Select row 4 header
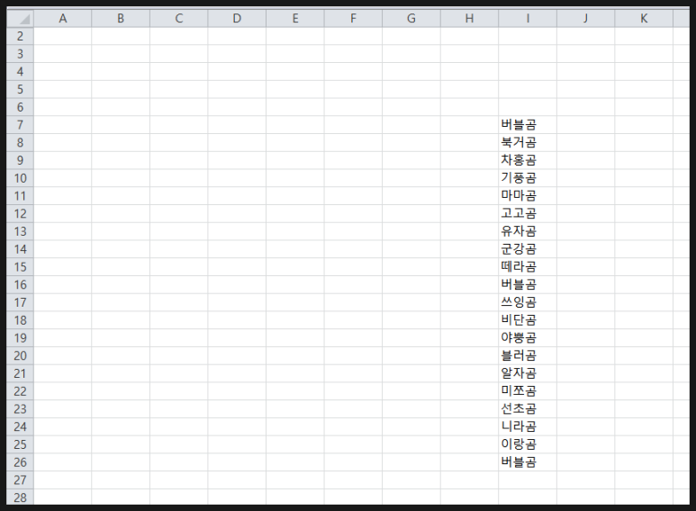Viewport: 696px width, 511px height. pos(20,71)
